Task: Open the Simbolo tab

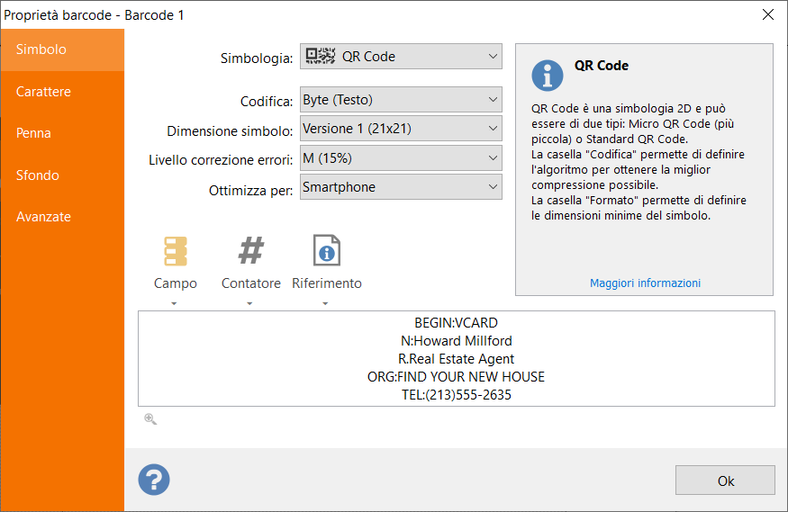Action: pyautogui.click(x=62, y=49)
